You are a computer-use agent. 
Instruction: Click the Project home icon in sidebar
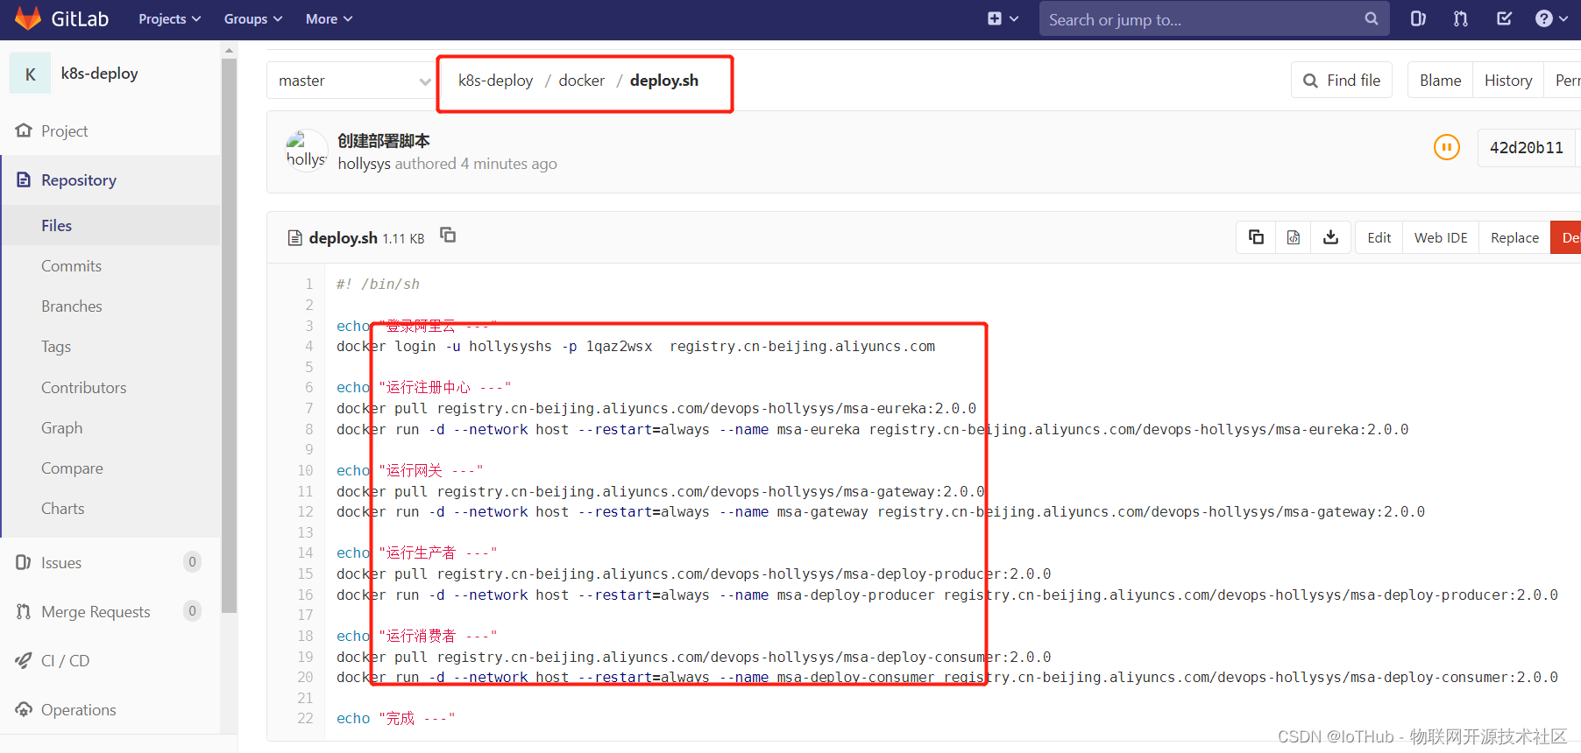pyautogui.click(x=24, y=130)
